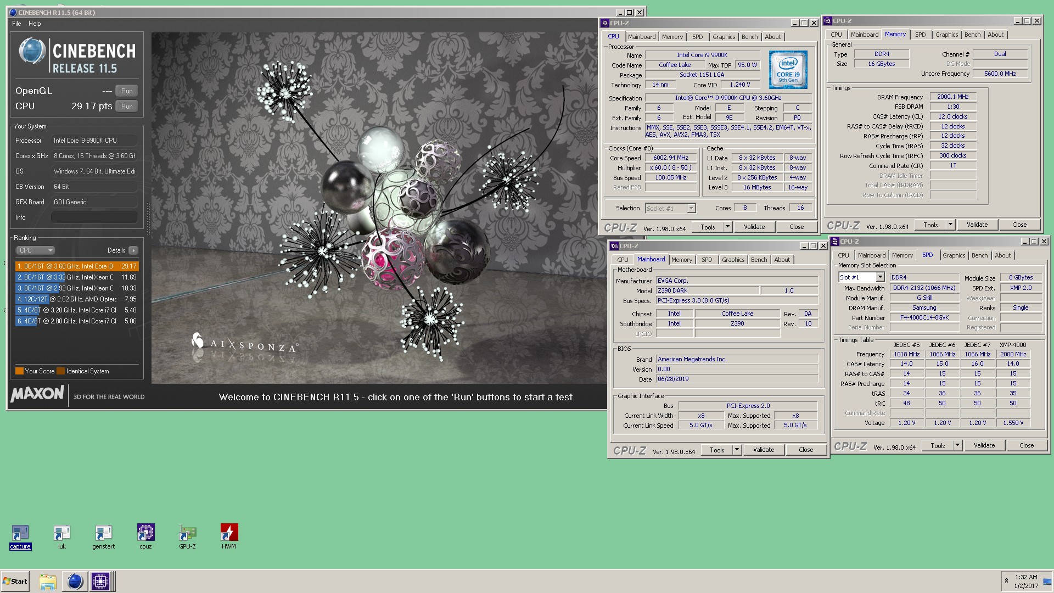Click Validate in CPU-Z Mainboard window
This screenshot has width=1054, height=593.
pyautogui.click(x=764, y=450)
